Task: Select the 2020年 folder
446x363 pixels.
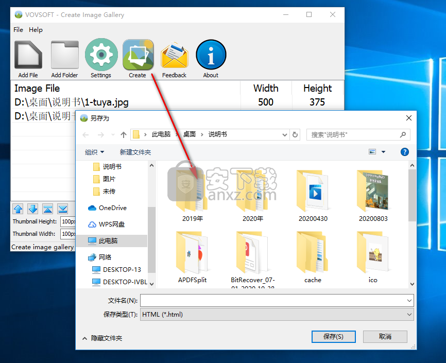Action: click(252, 195)
